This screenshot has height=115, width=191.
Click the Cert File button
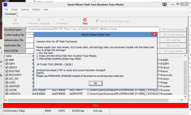pos(173,46)
